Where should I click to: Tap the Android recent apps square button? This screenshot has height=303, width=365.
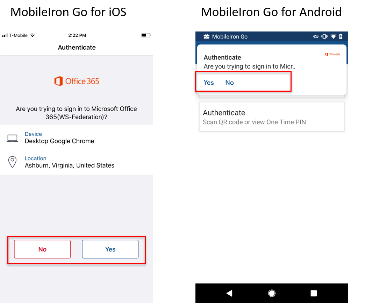click(314, 293)
